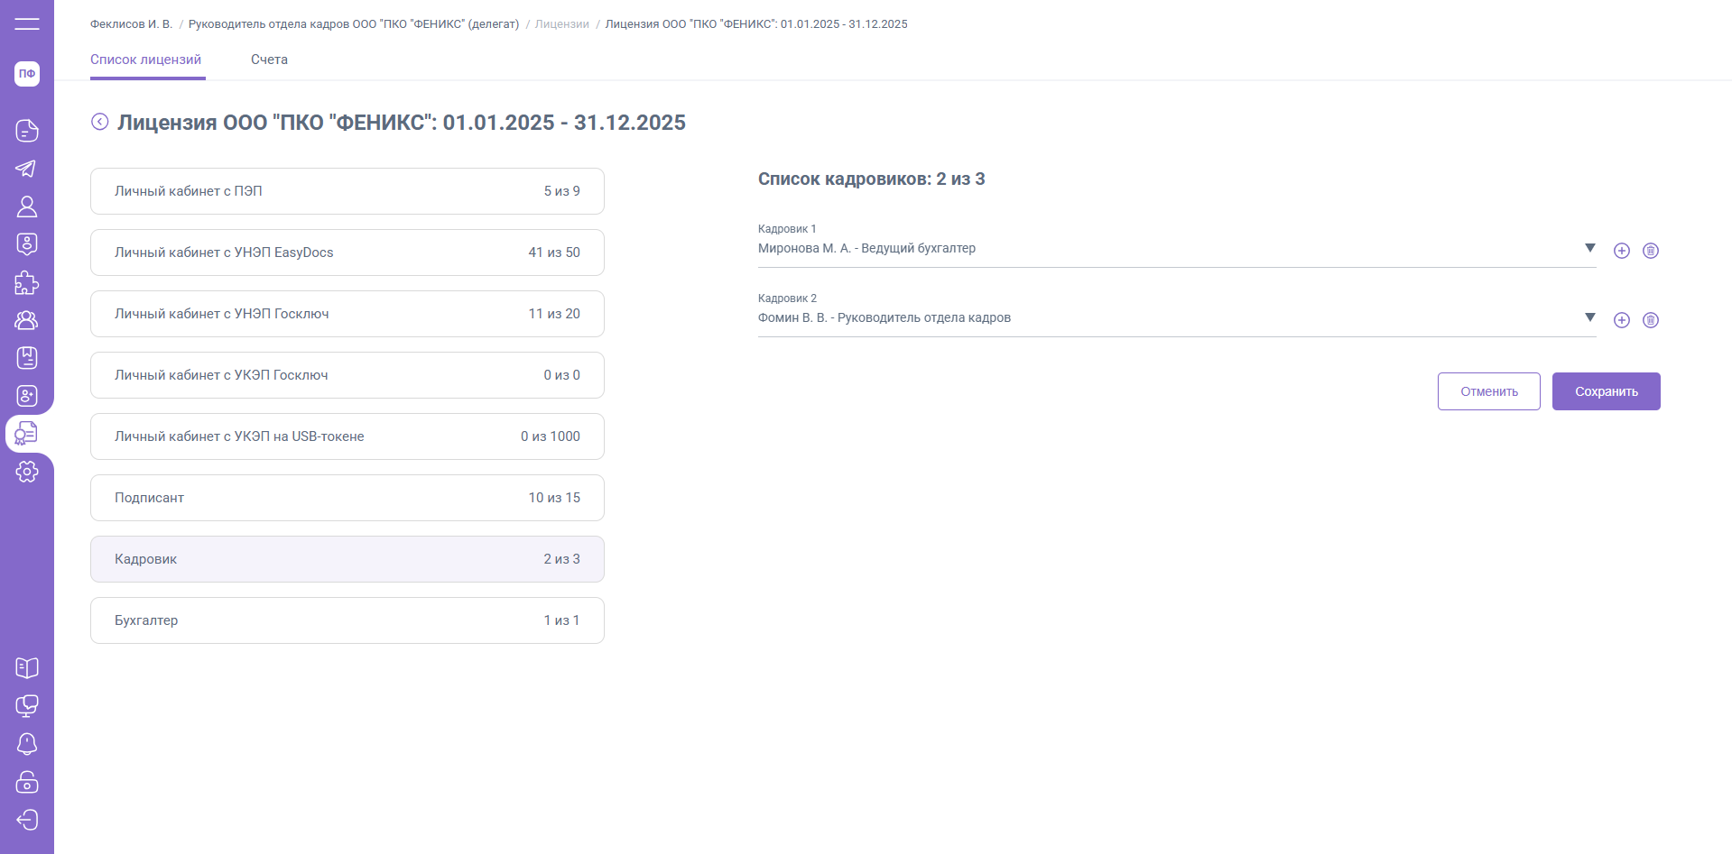This screenshot has width=1732, height=854.
Task: Open the puzzle piece integrations icon
Action: [x=27, y=282]
